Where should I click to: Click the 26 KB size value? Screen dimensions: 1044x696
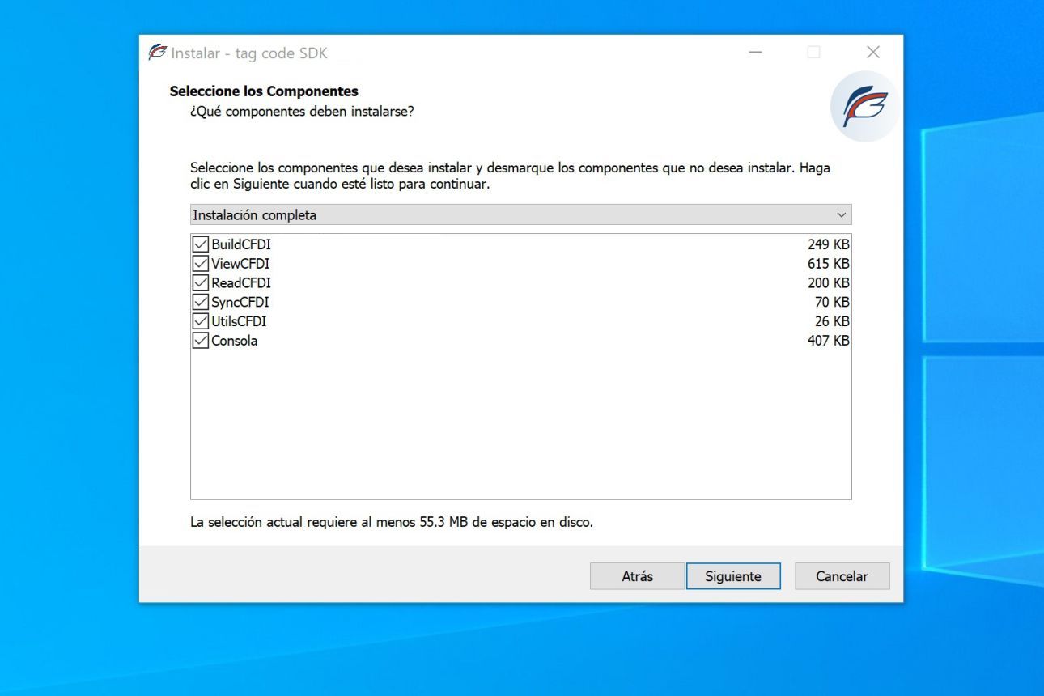coord(832,321)
